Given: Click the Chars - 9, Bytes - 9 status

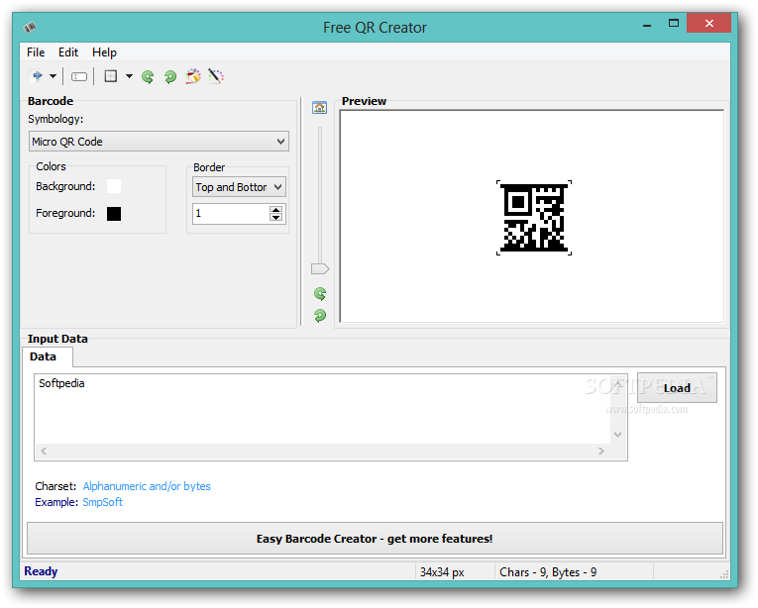Looking at the screenshot, I should pyautogui.click(x=548, y=572).
